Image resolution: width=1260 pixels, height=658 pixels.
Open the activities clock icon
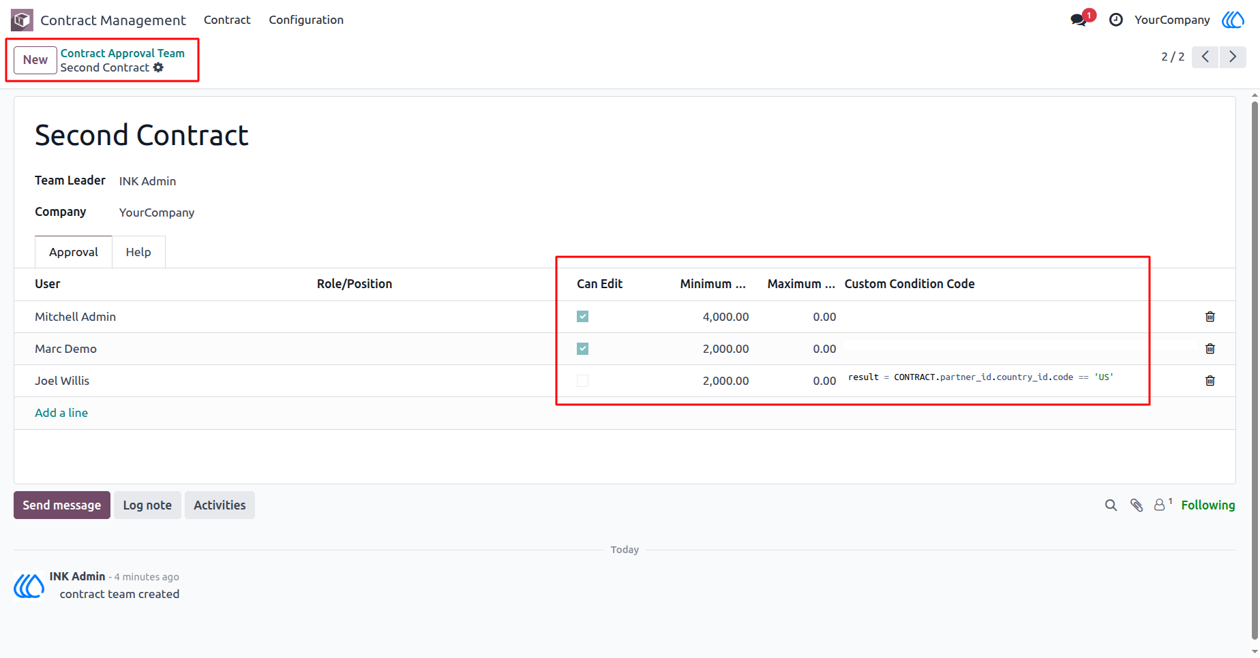pos(1116,20)
